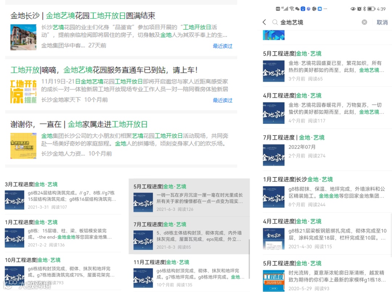Tap the Bluetooth status icon
The image size is (392, 292).
tap(364, 9)
